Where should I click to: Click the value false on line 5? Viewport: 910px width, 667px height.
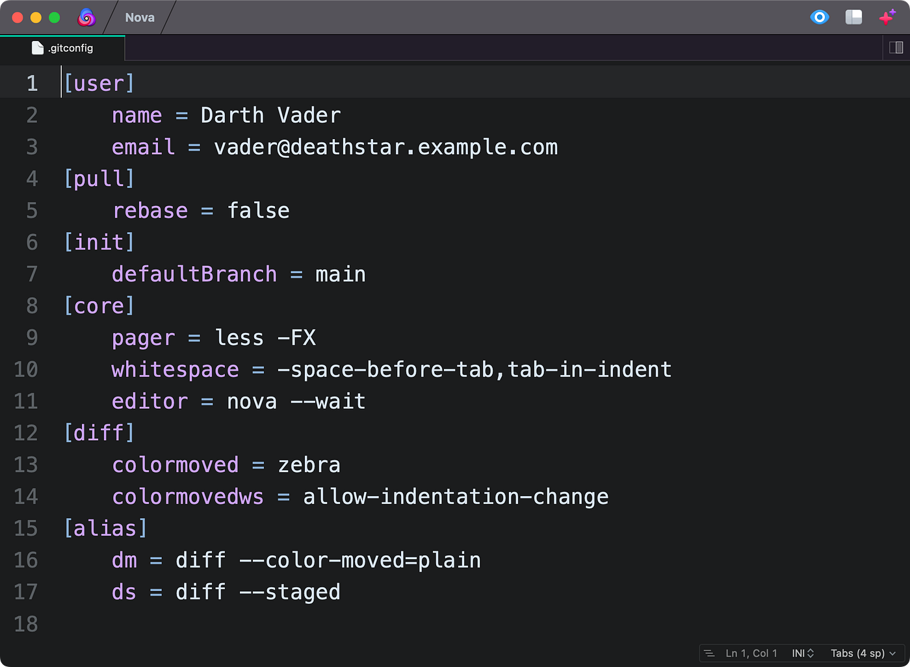point(258,211)
